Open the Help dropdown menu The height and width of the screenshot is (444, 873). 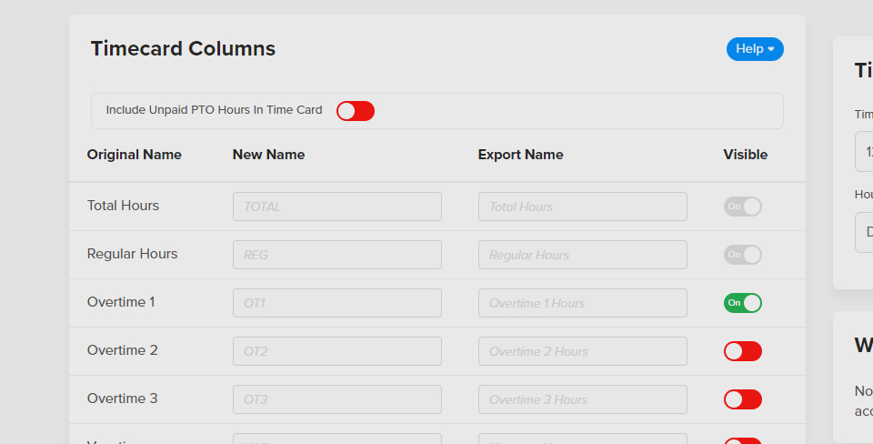pyautogui.click(x=754, y=49)
